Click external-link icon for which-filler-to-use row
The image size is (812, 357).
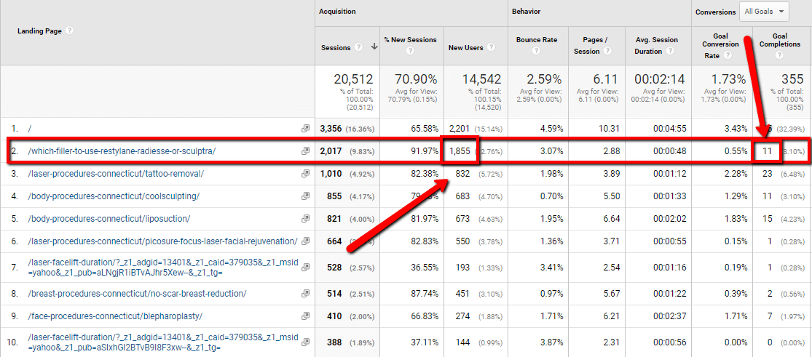306,151
